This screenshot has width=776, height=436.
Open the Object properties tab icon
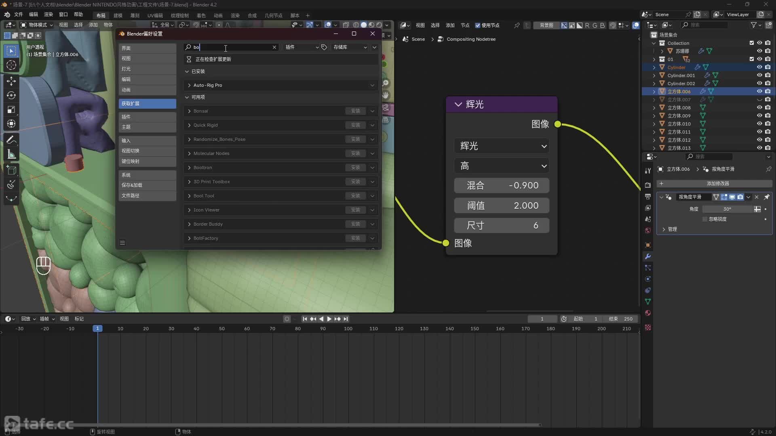click(x=648, y=245)
